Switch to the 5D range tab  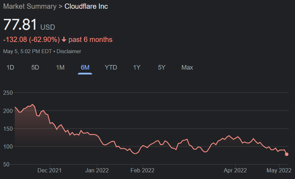click(35, 67)
